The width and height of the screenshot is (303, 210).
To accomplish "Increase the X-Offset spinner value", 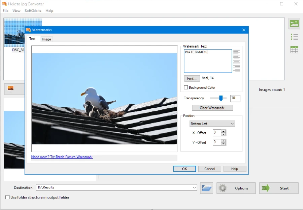I will (224, 131).
